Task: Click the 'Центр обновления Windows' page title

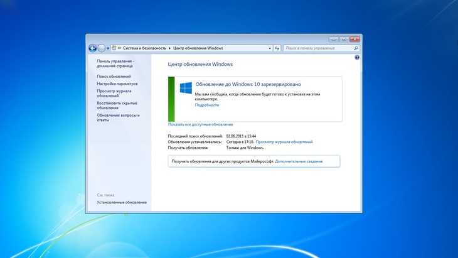Action: (200, 64)
